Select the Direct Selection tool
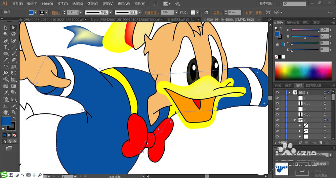336x178 pixels. tap(13, 28)
